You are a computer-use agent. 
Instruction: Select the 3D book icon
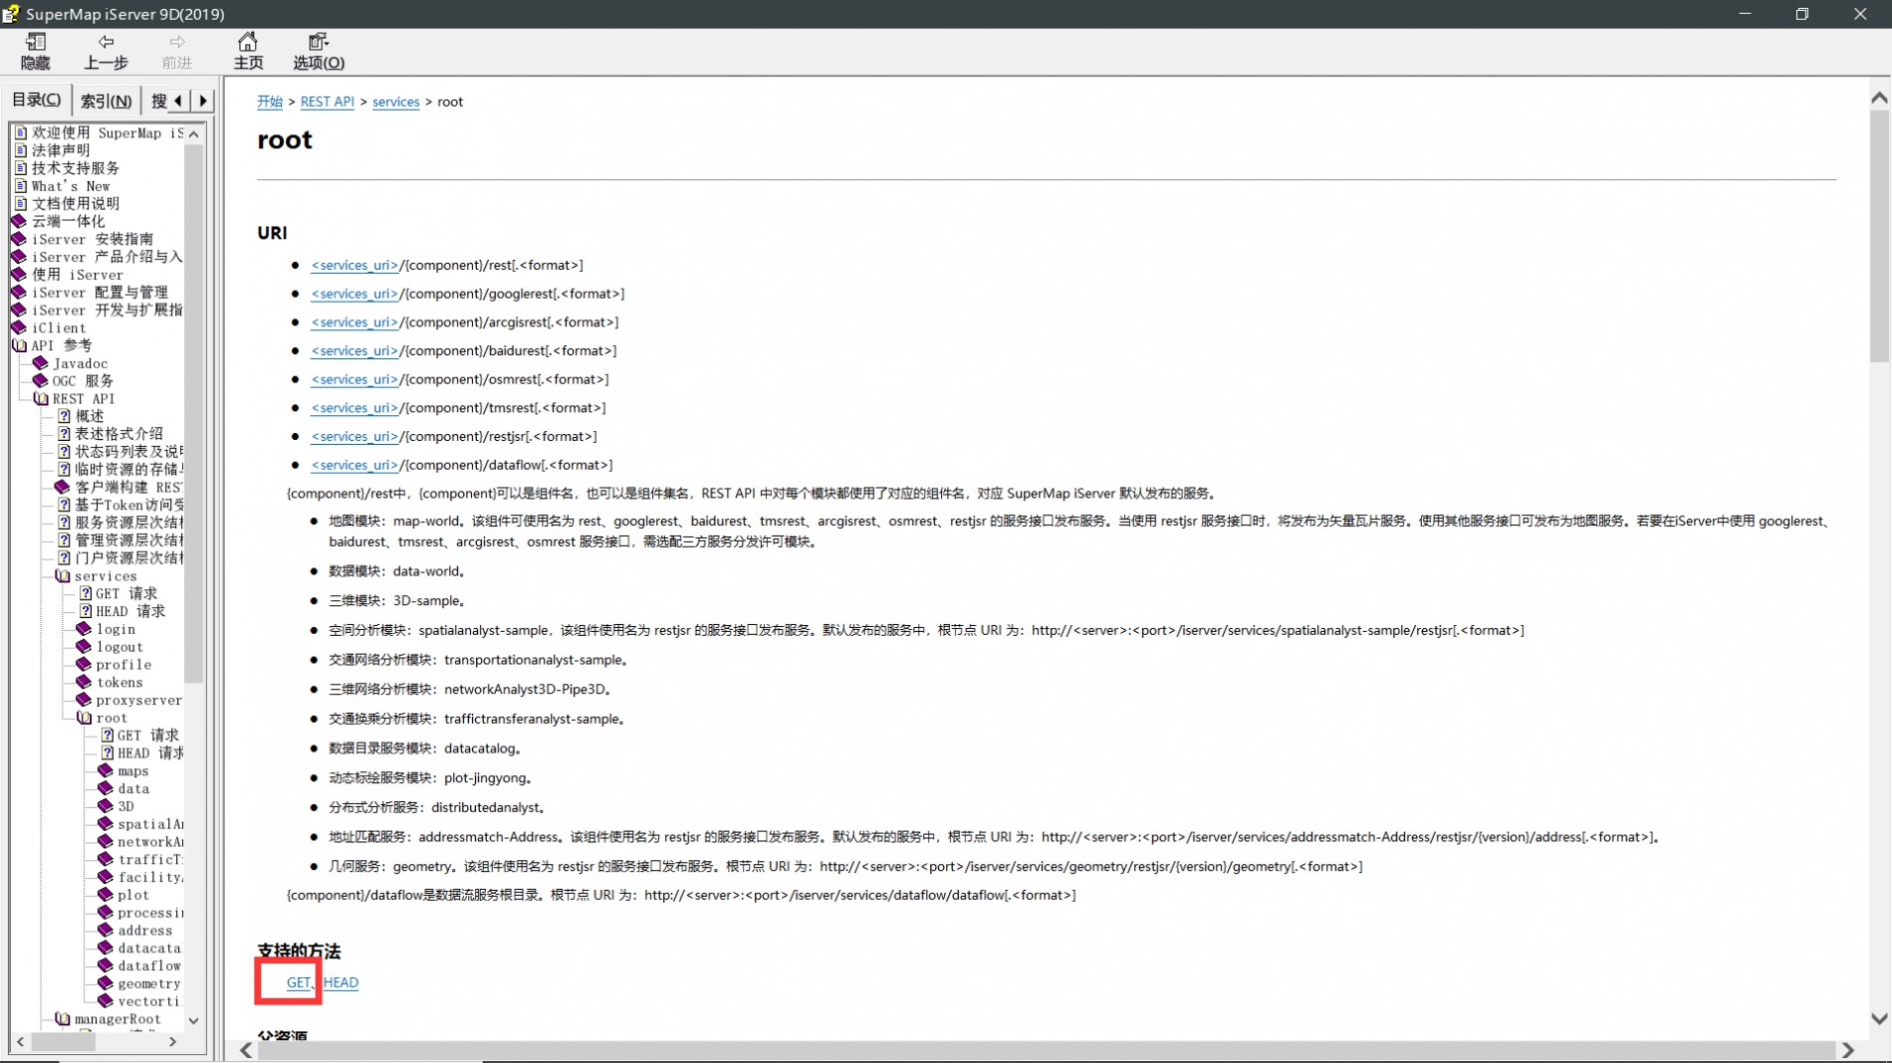(107, 806)
